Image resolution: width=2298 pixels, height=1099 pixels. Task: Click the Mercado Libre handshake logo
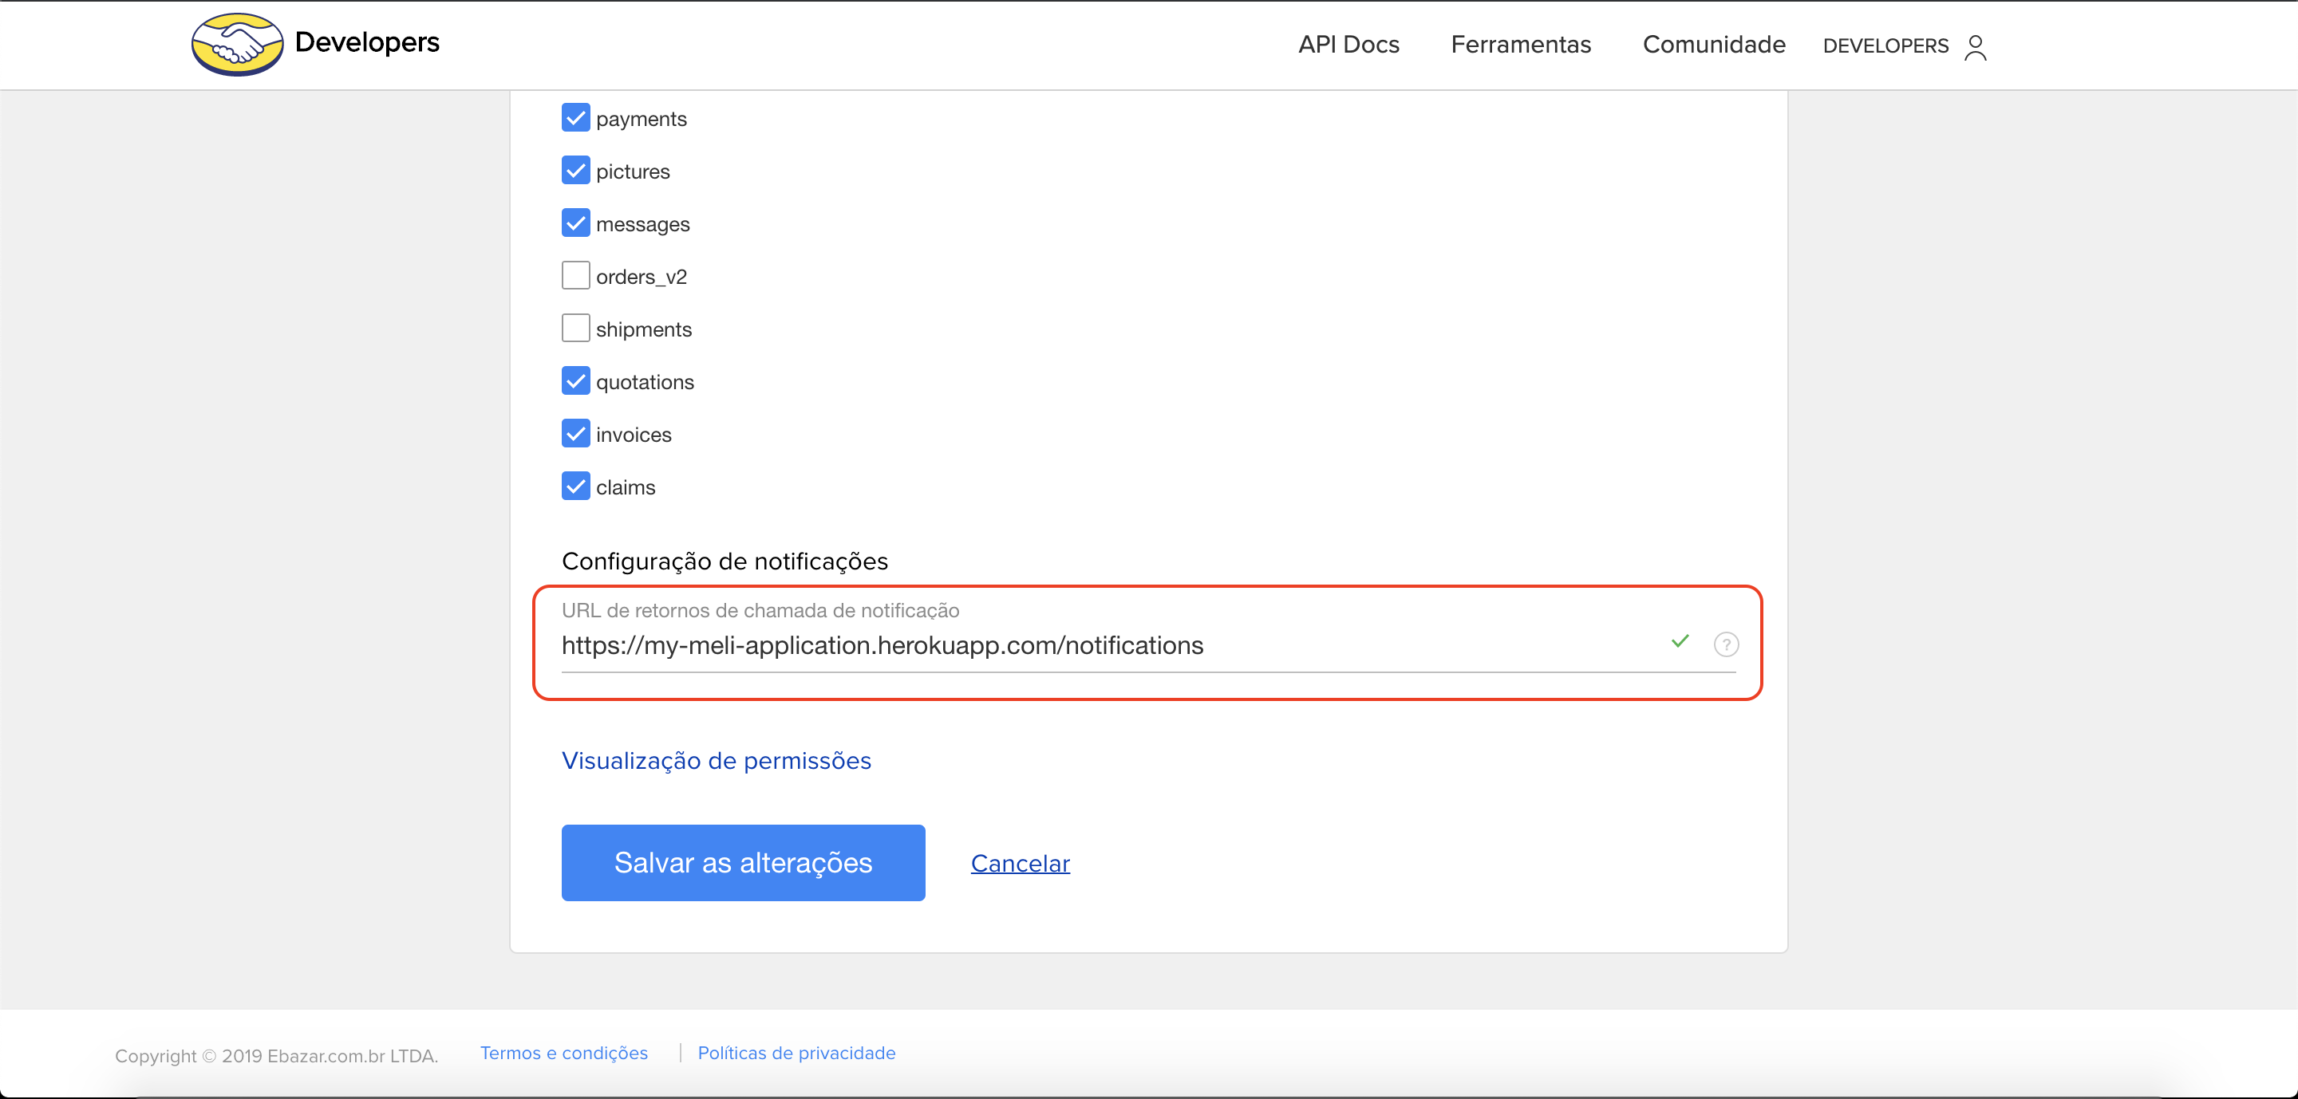click(x=237, y=45)
